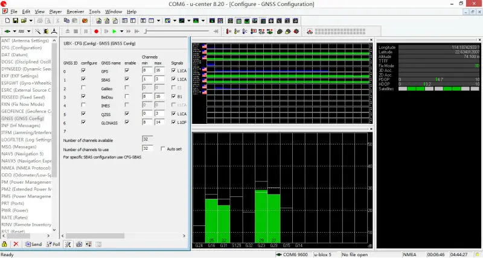483x258 pixels.
Task: Open baudrate dropdown arrow
Action: click(x=28, y=31)
